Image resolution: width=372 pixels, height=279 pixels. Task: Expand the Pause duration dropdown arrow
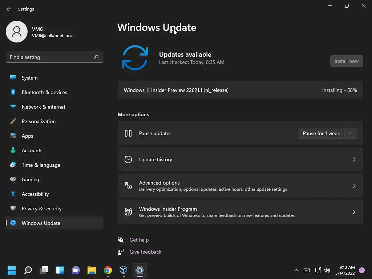click(351, 133)
